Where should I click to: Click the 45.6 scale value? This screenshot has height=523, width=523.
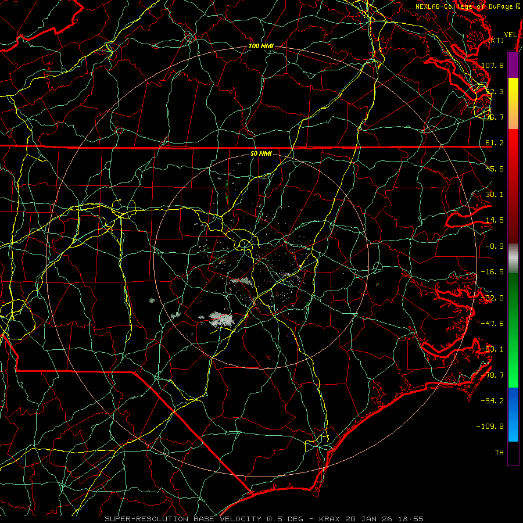[x=495, y=169]
